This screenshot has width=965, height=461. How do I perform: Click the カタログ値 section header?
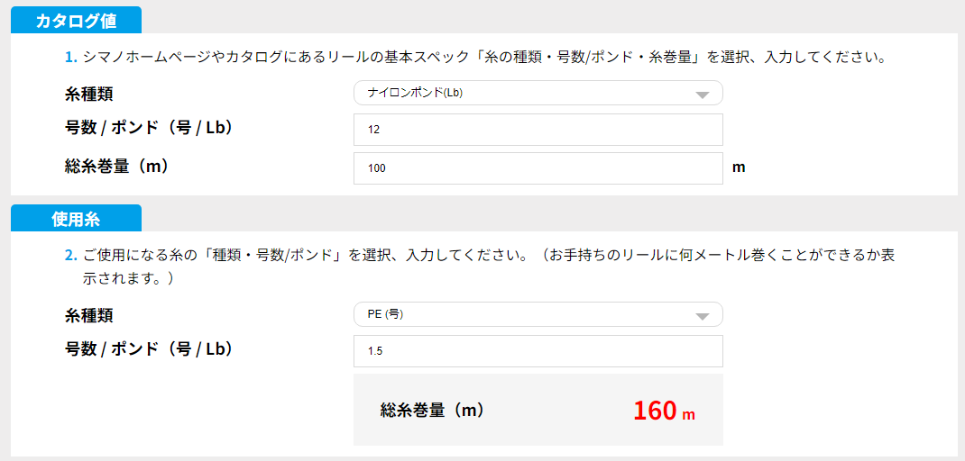[76, 21]
